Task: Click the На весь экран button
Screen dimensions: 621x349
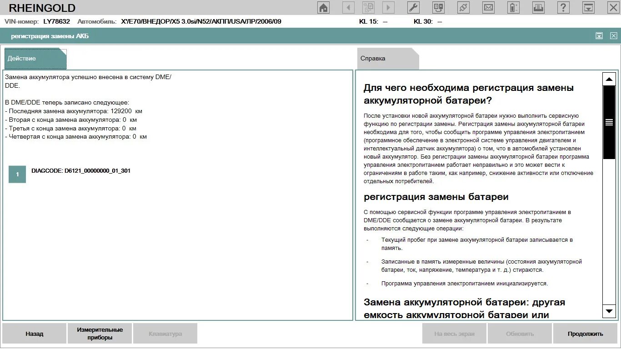Action: [x=455, y=334]
